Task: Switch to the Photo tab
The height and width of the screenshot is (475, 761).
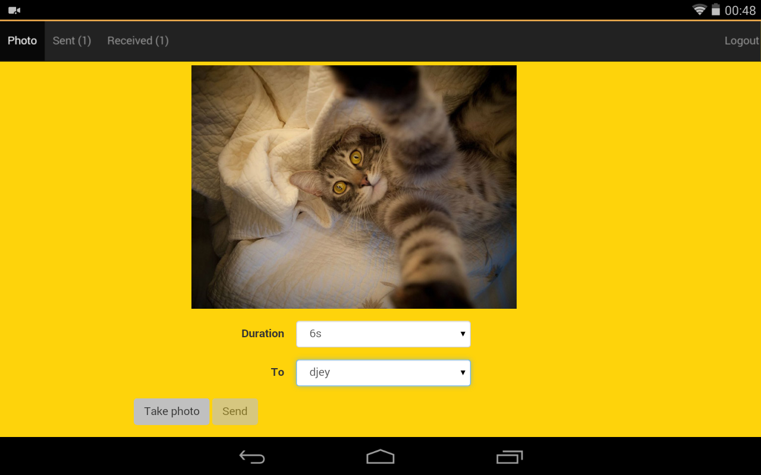Action: coord(22,41)
